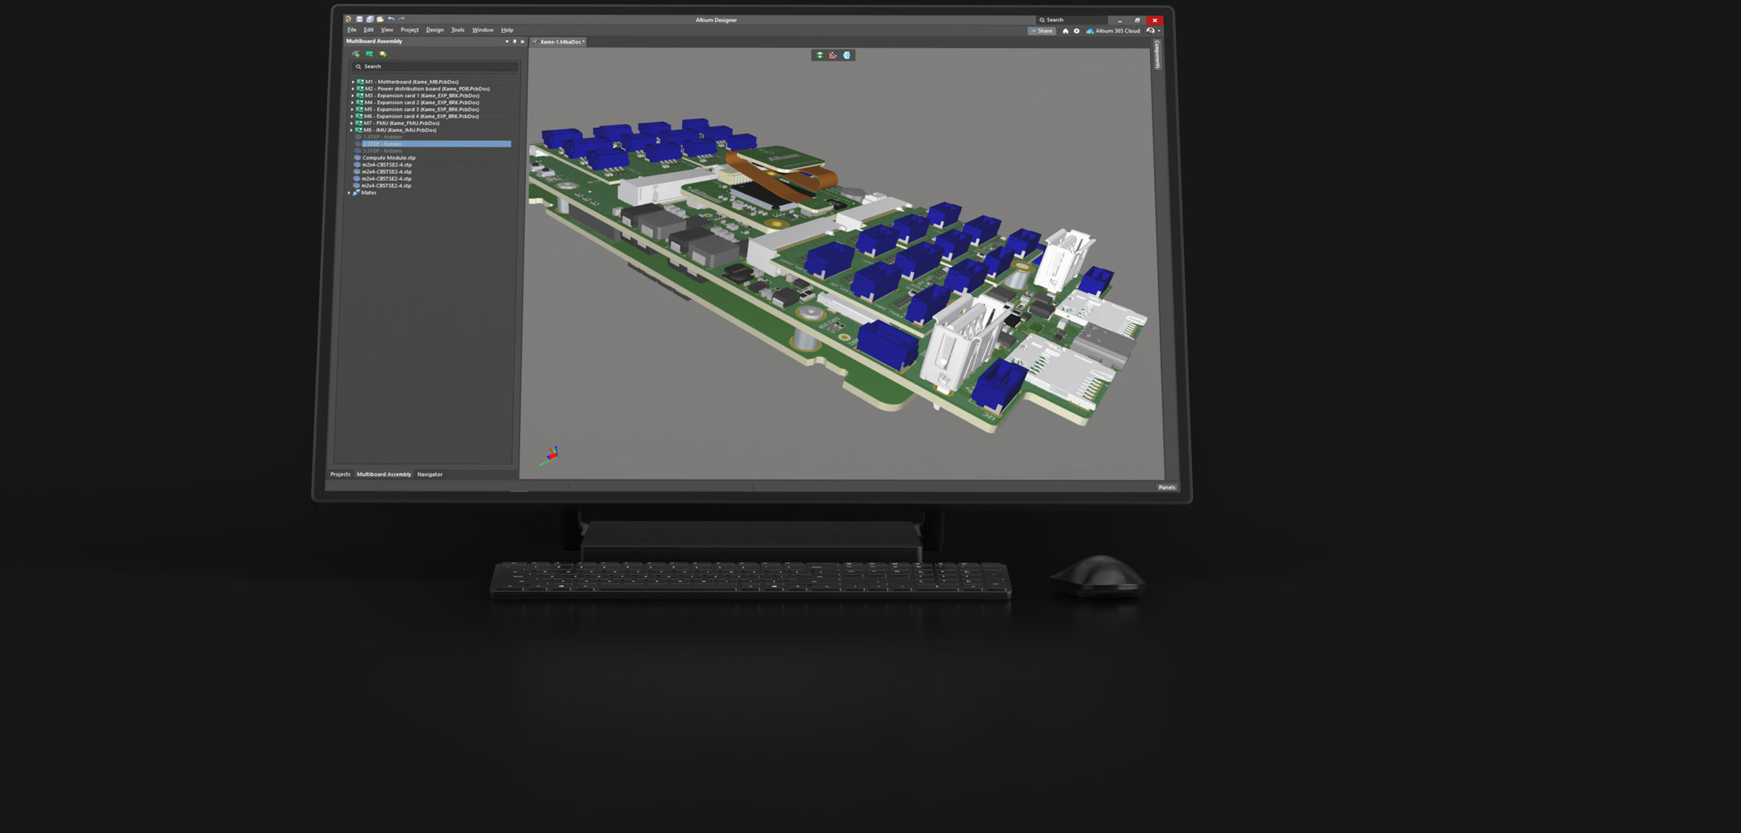Click the green board icon in panel toolbar
Image resolution: width=1741 pixels, height=833 pixels.
pos(369,54)
